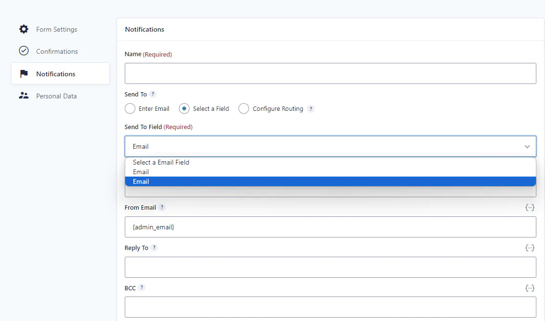The height and width of the screenshot is (321, 545).
Task: Choose the Select a Field radio option
Action: [184, 109]
